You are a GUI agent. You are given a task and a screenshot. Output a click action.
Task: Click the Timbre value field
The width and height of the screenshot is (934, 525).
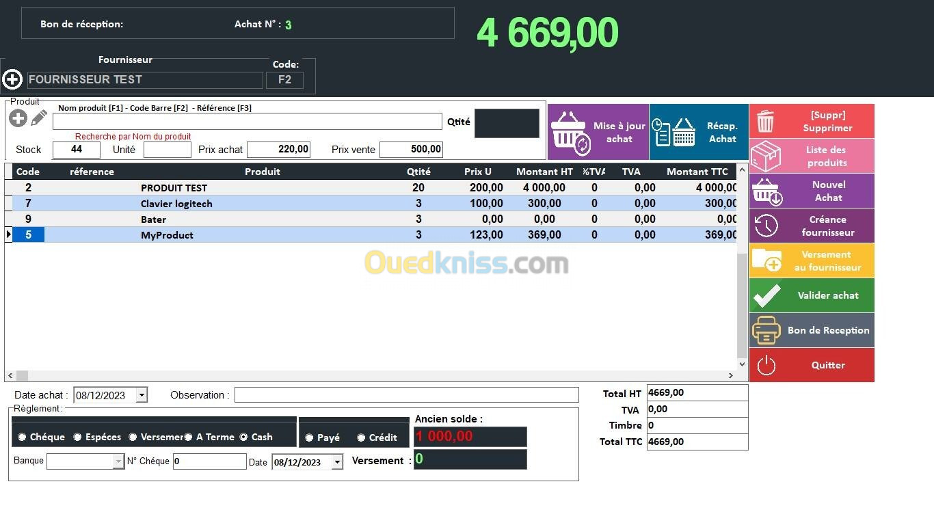click(697, 425)
